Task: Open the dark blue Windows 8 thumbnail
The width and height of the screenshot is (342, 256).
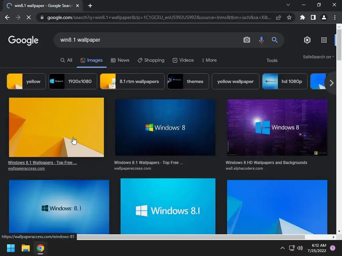Action: point(165,128)
